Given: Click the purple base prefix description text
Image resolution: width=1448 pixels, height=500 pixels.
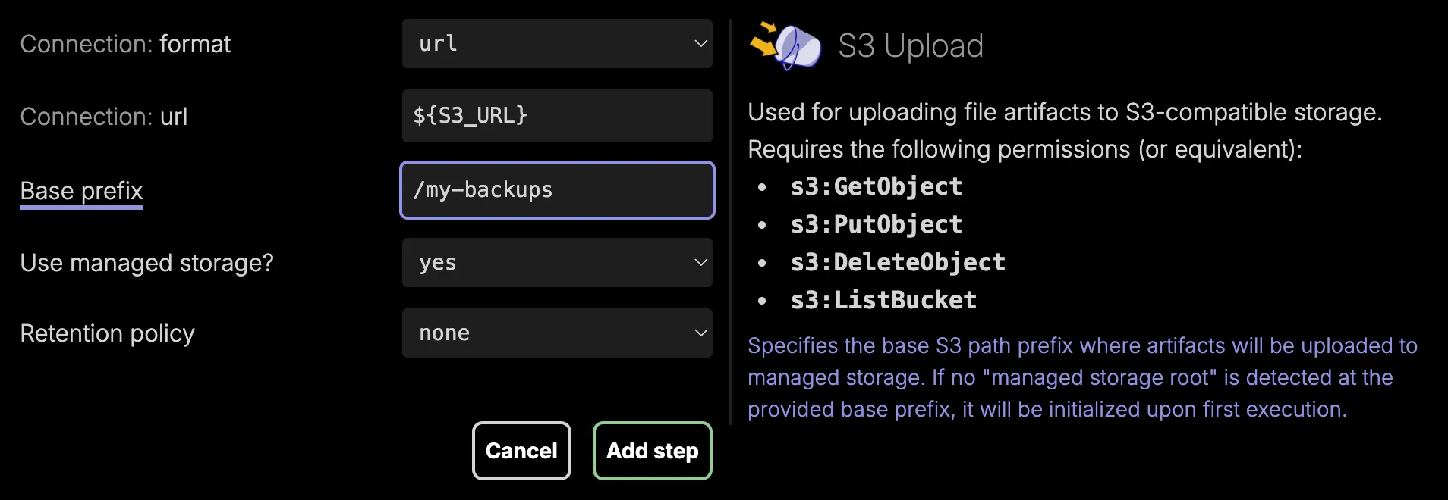Looking at the screenshot, I should click(x=1062, y=377).
